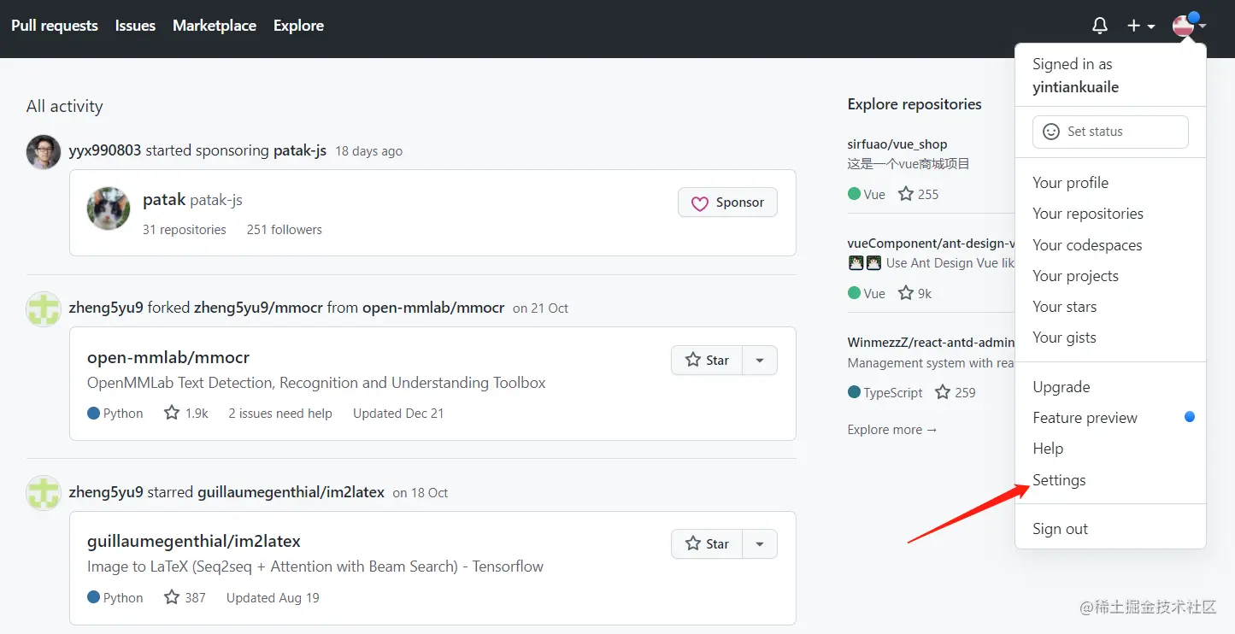Image resolution: width=1235 pixels, height=634 pixels.
Task: Expand the list dropdown next to im2latex Star
Action: [x=760, y=543]
